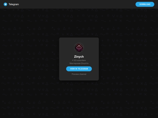
Task: Click the DOWNLOAD button in the header
Action: click(x=145, y=4)
